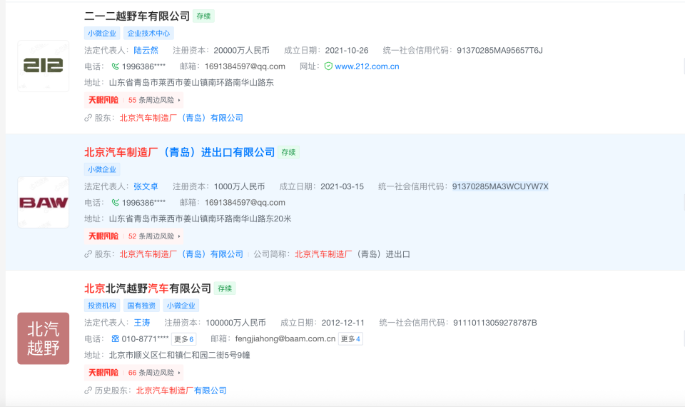Screen dimensions: 685x407
Task: Click legal representative 王涛
Action: pyautogui.click(x=142, y=323)
